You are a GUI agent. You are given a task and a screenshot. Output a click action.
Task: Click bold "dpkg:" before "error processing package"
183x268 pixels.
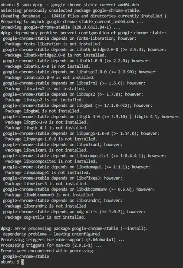pyautogui.click(x=7, y=229)
